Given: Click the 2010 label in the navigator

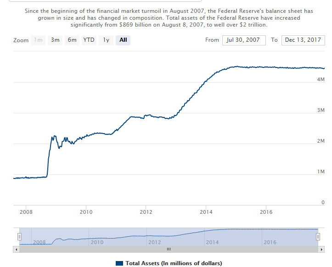Looking at the screenshot, I should pos(97,242).
